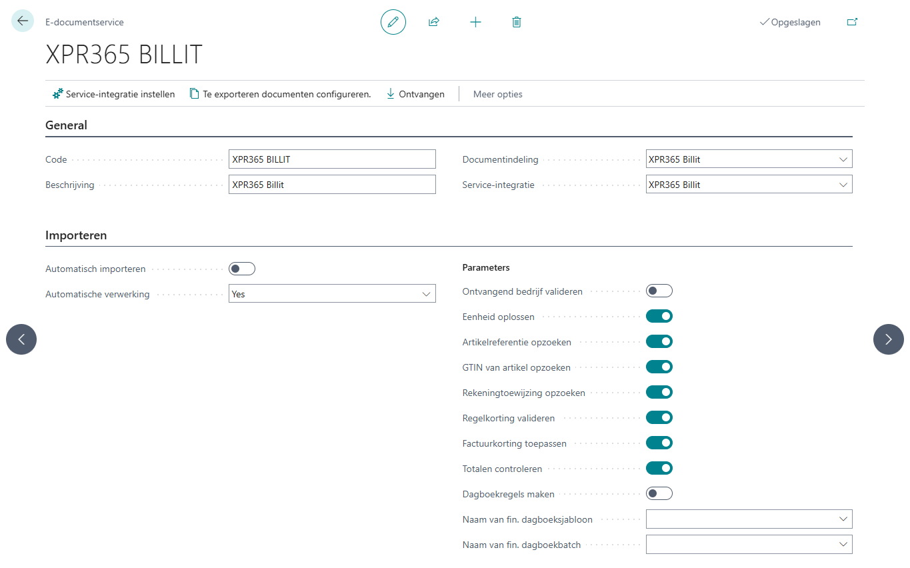Image resolution: width=910 pixels, height=568 pixels.
Task: Click the Parameters group heading
Action: (486, 267)
